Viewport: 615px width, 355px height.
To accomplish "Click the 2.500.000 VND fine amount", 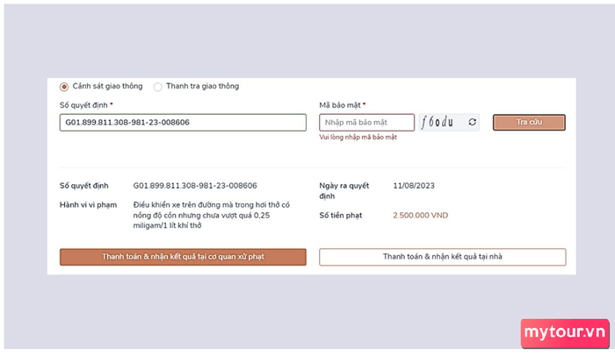I will point(421,216).
